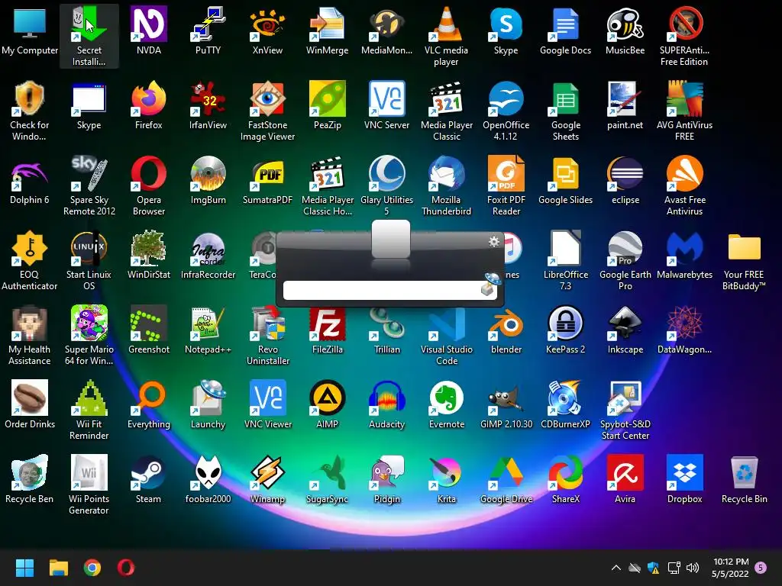Open the 10:12 PM clock and calendar
Image resolution: width=782 pixels, height=586 pixels.
click(x=731, y=568)
